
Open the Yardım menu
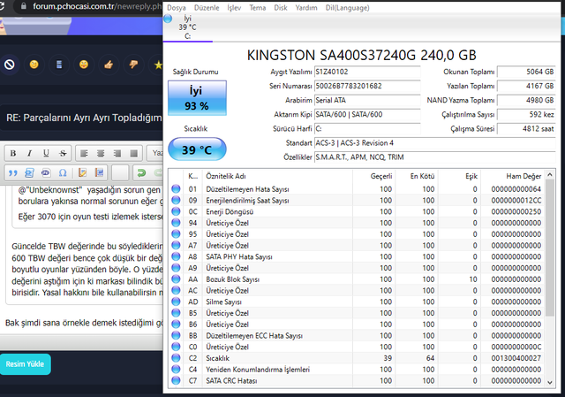click(x=306, y=7)
